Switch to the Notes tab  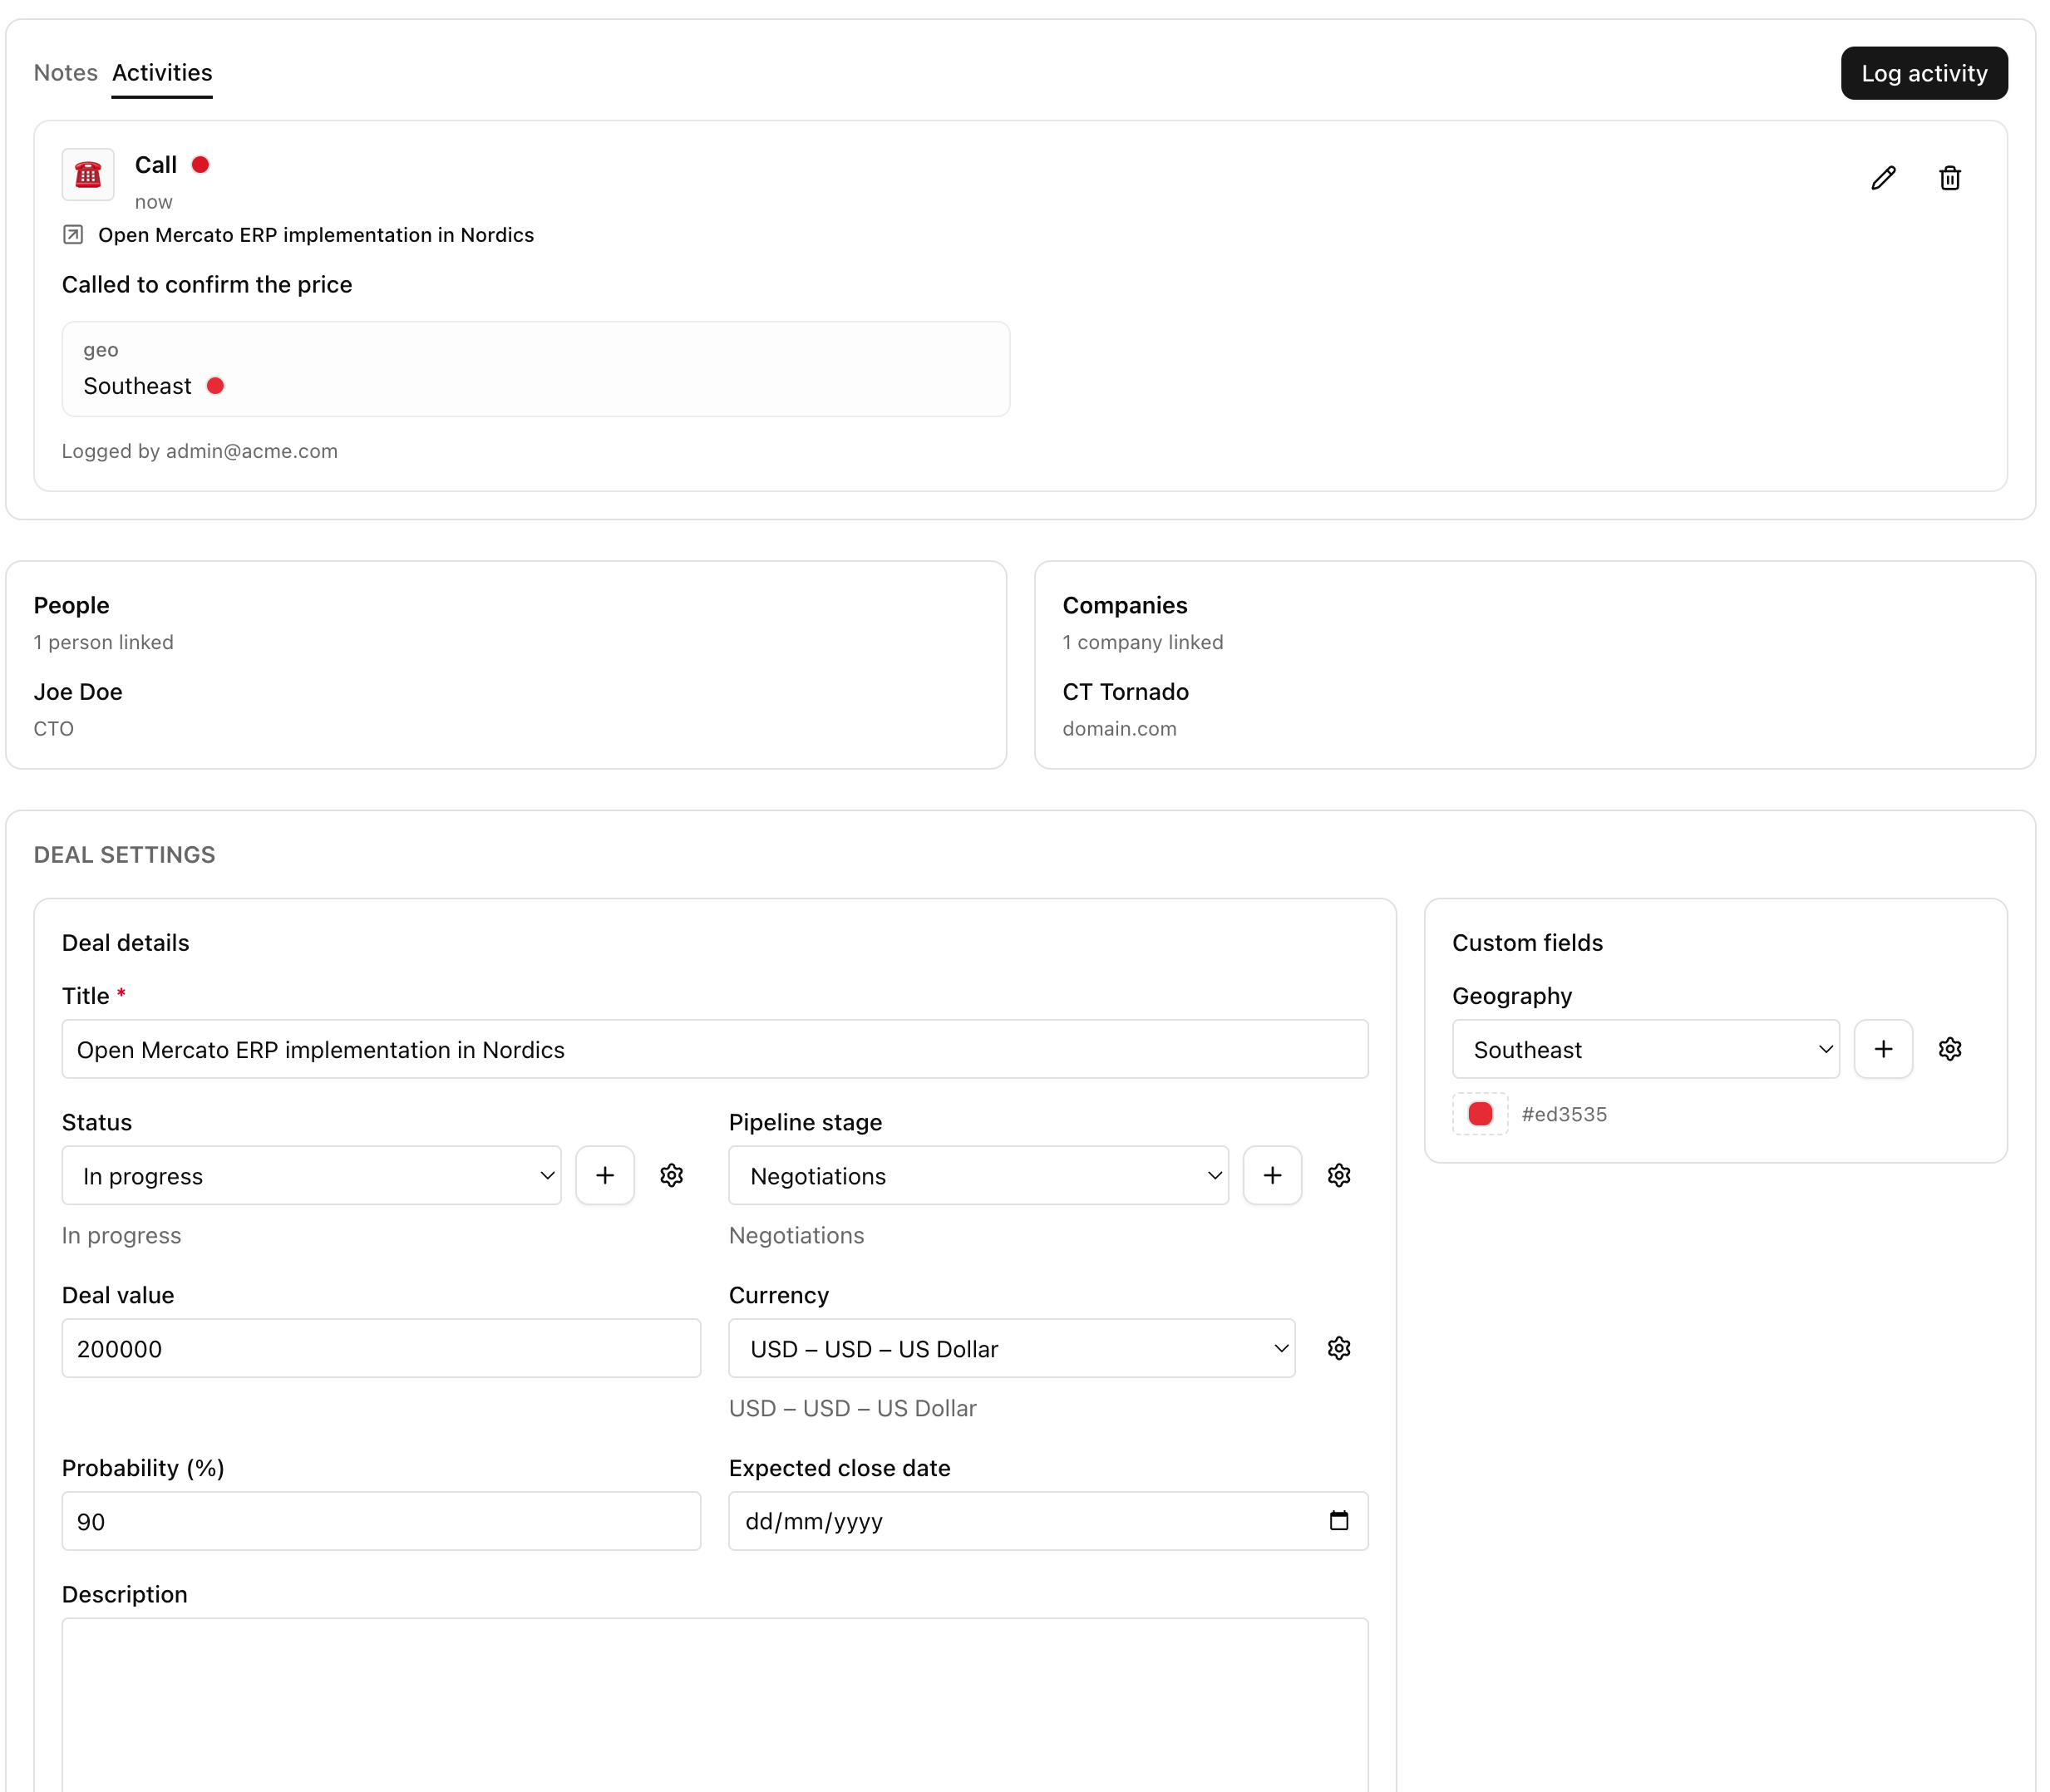[x=65, y=73]
